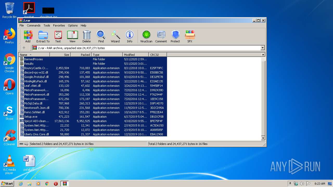Click the taskbar volume speaker icon
333x187 pixels.
point(302,184)
